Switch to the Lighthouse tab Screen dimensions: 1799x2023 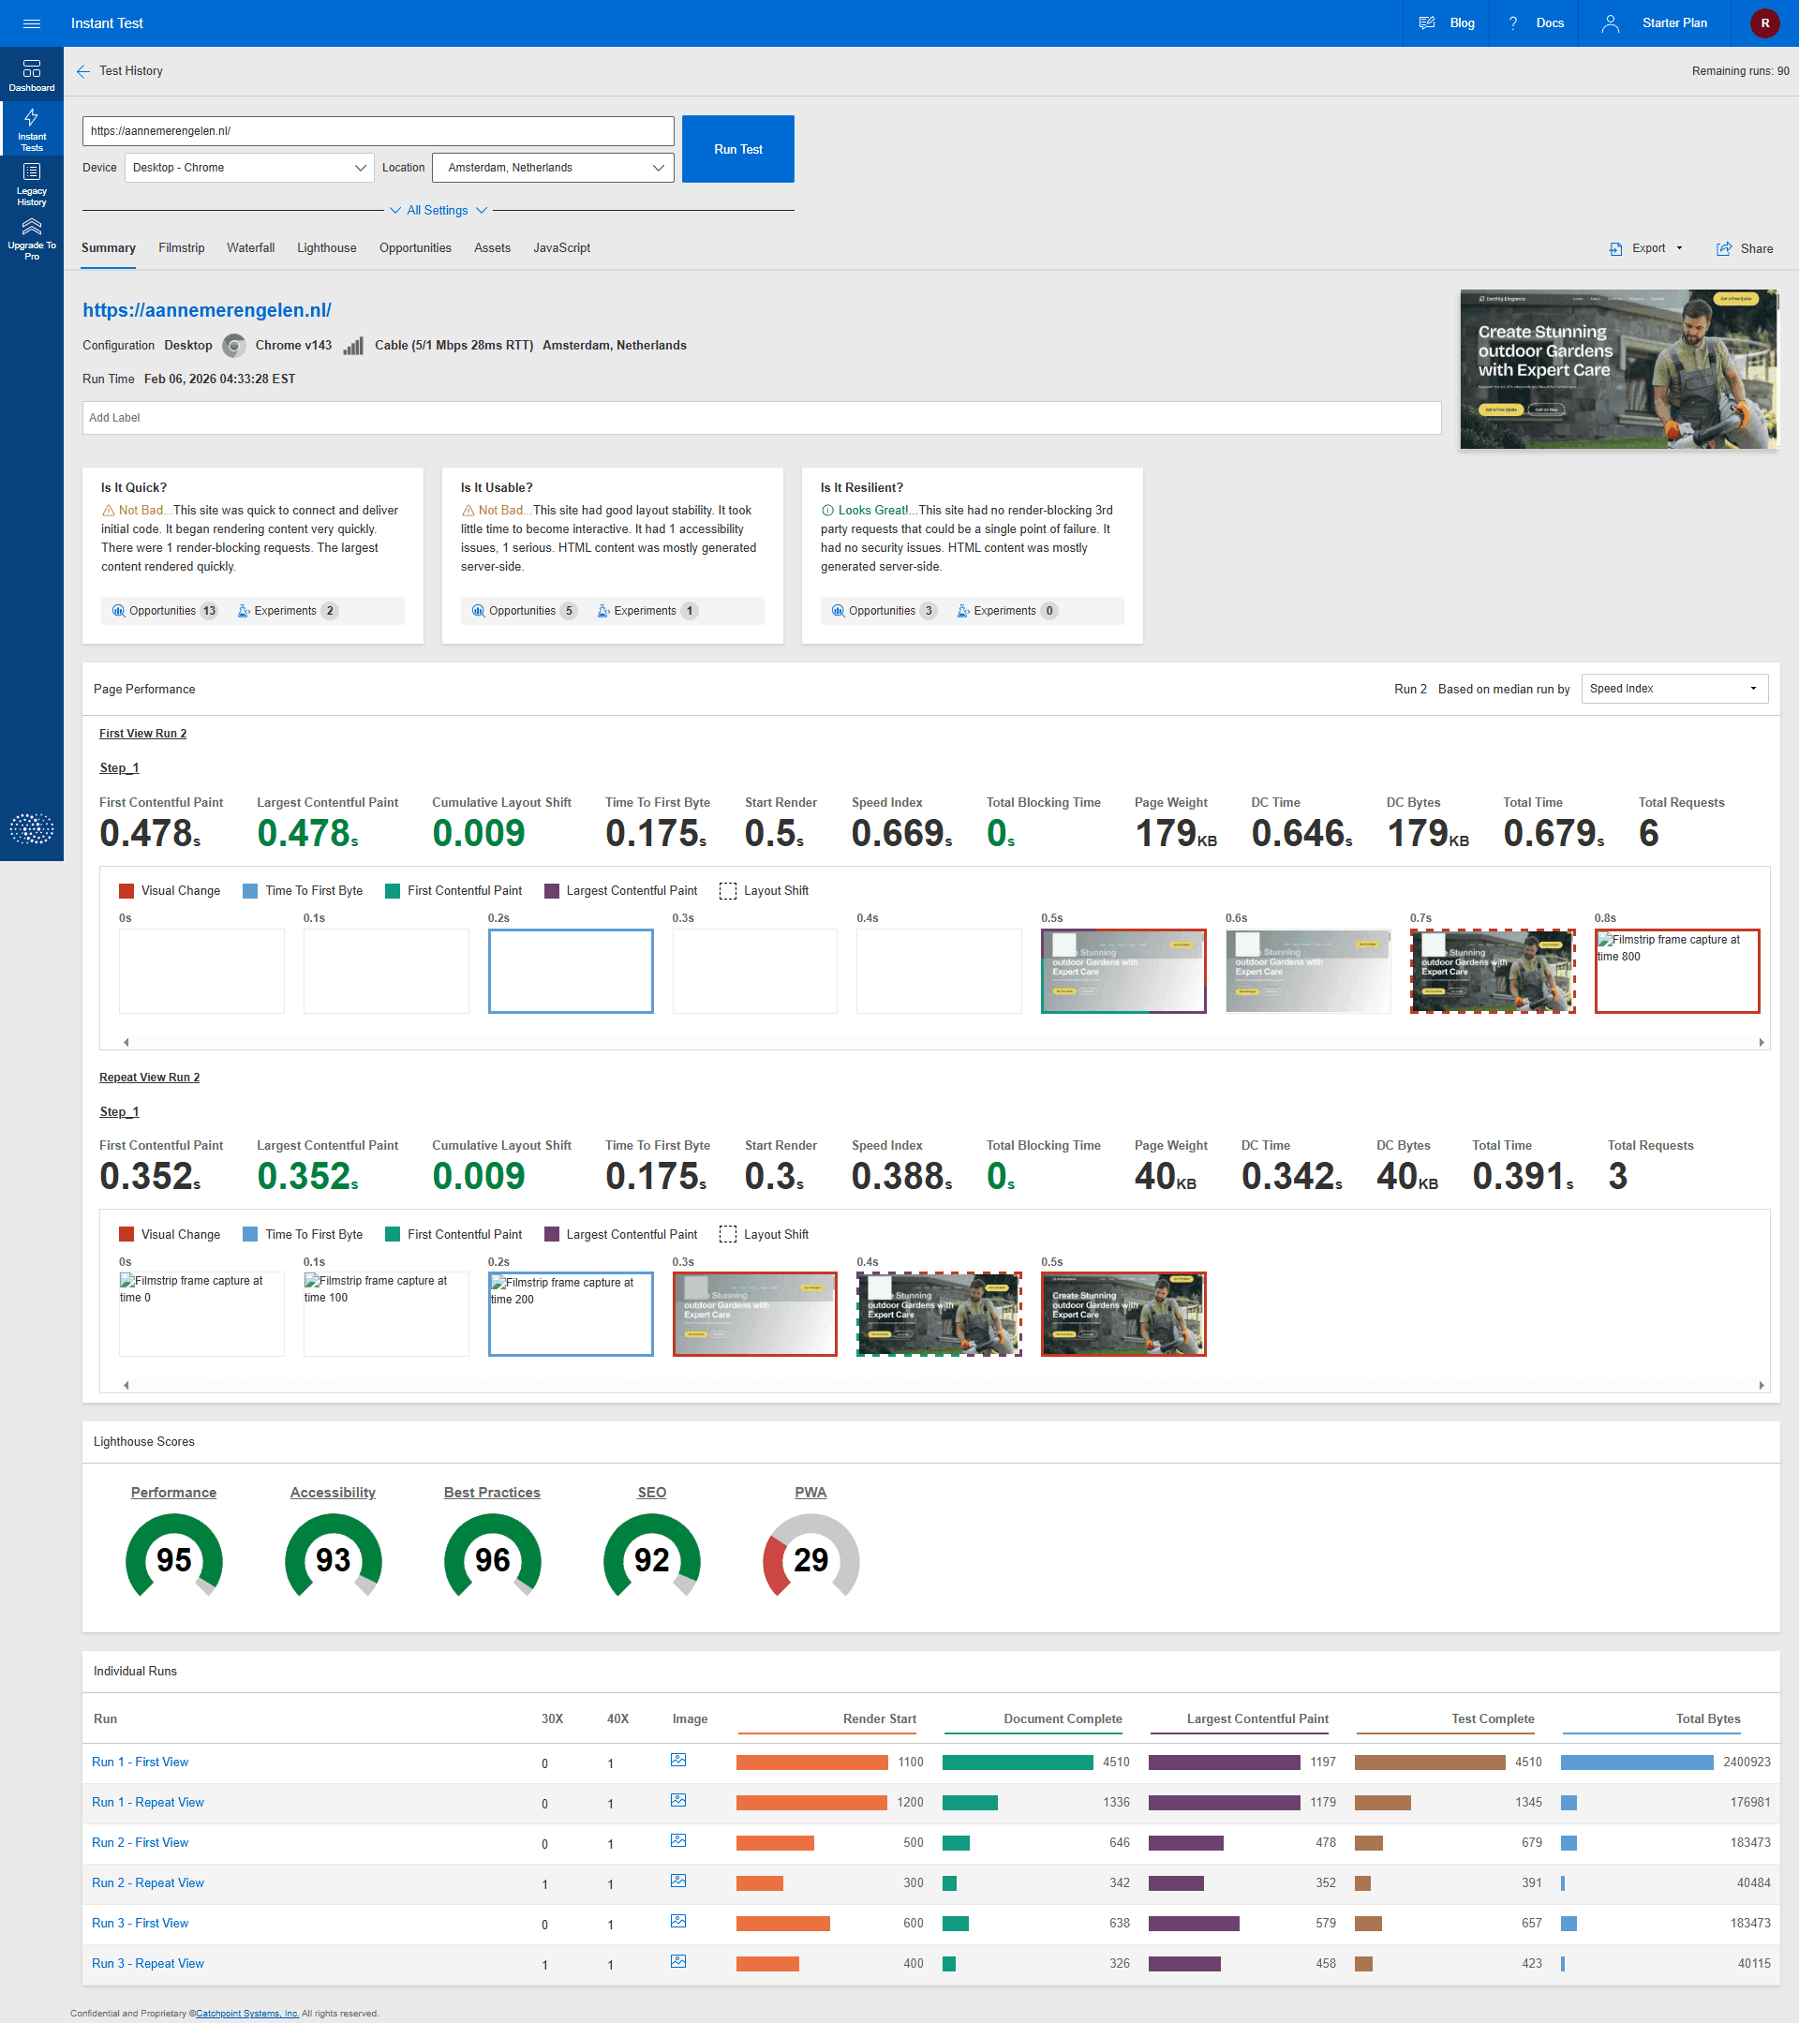point(327,248)
